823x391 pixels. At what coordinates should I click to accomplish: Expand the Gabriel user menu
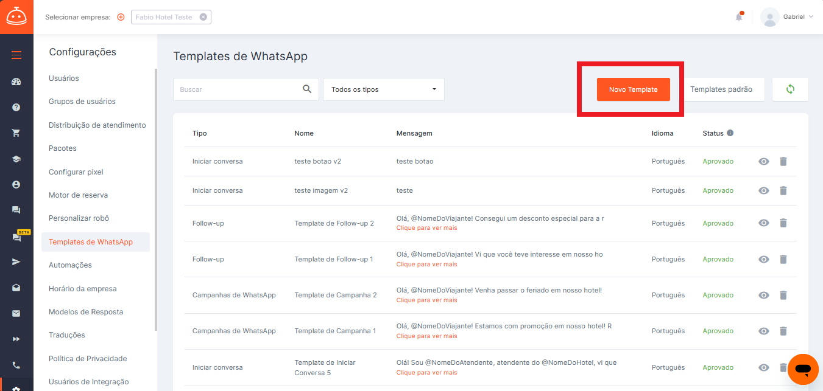click(787, 17)
